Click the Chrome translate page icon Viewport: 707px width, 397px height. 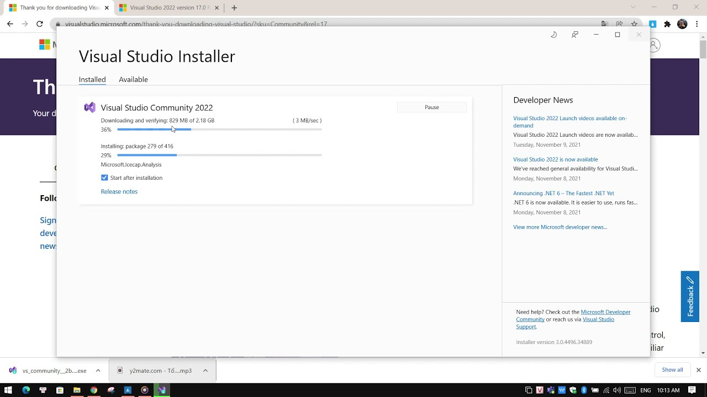point(605,24)
